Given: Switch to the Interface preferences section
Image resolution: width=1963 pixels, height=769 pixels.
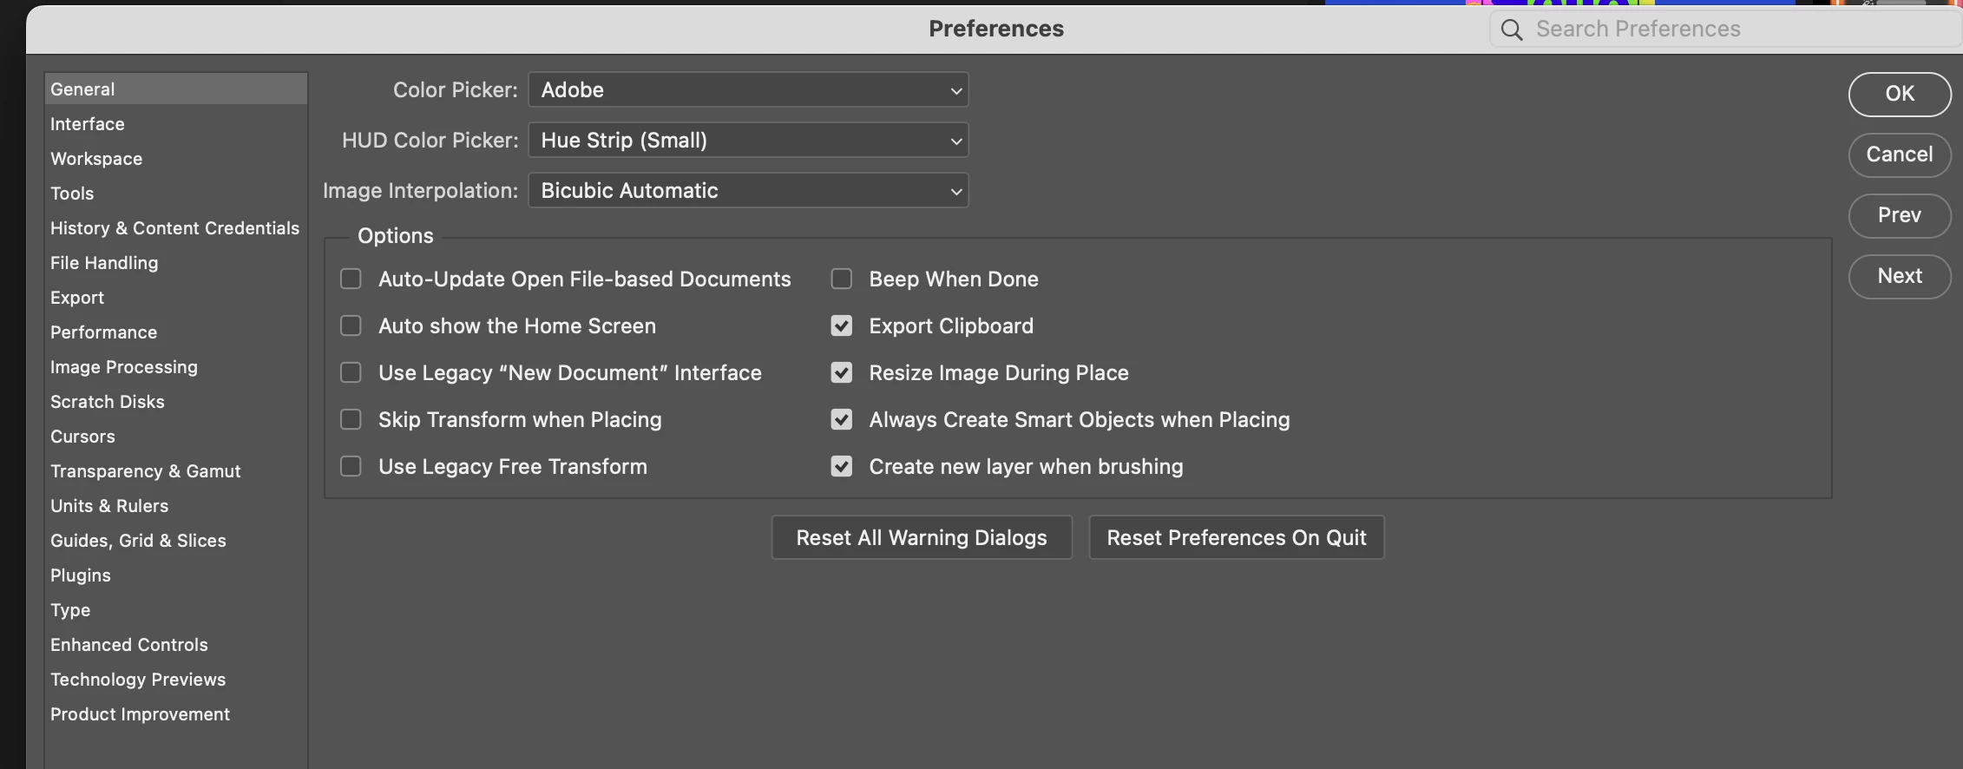Looking at the screenshot, I should click(88, 124).
